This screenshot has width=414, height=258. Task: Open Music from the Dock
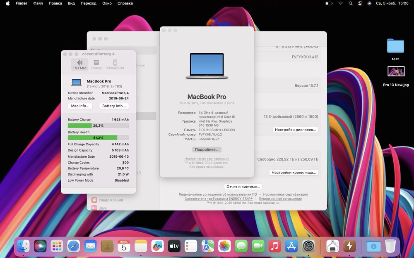click(x=275, y=246)
